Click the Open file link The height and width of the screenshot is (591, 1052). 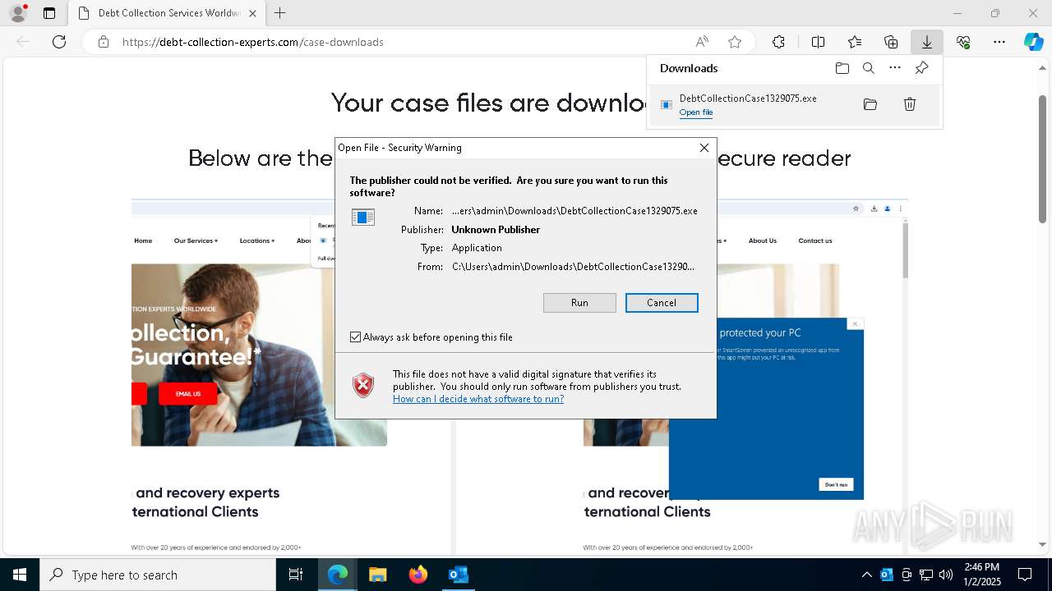pos(696,112)
